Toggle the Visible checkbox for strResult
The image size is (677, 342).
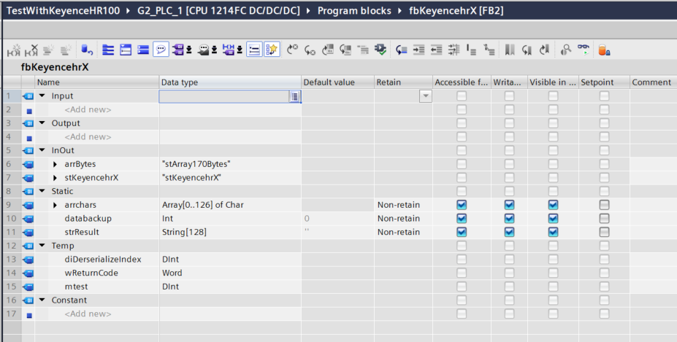point(553,232)
